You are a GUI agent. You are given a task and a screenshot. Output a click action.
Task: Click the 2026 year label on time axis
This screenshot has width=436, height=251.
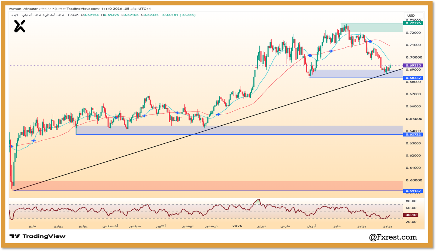point(237,226)
